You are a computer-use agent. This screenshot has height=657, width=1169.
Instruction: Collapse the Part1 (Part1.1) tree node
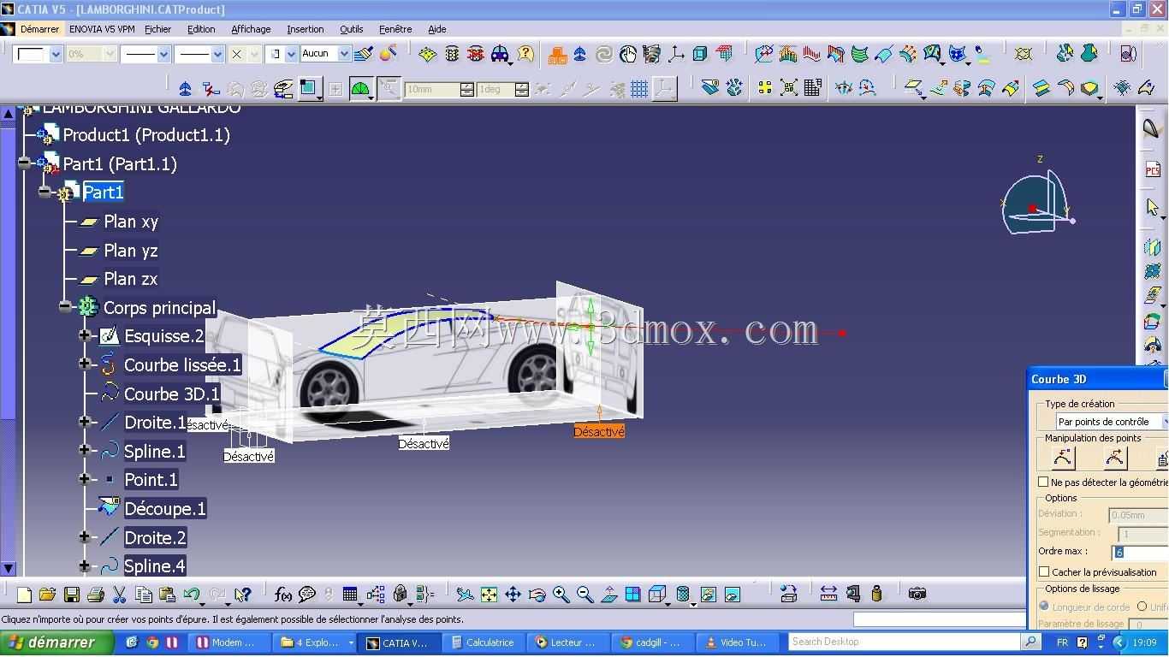[25, 163]
